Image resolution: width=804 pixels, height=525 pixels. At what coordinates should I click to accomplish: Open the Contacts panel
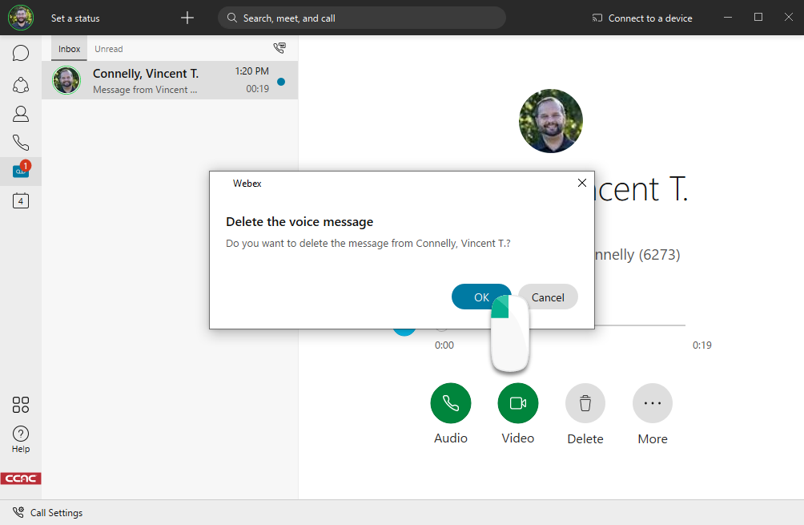click(x=20, y=113)
